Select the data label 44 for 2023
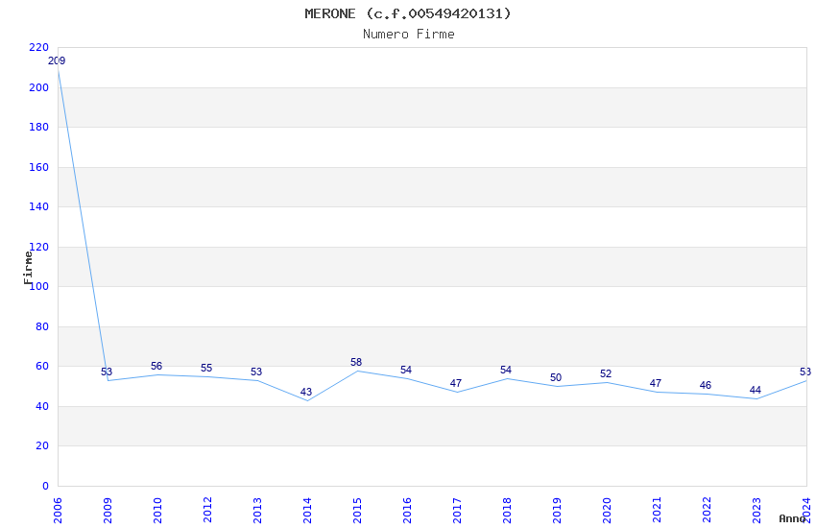 click(756, 391)
